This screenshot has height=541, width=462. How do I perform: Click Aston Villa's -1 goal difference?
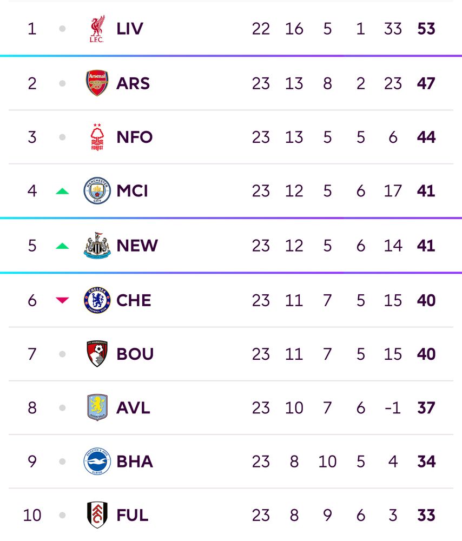393,407
